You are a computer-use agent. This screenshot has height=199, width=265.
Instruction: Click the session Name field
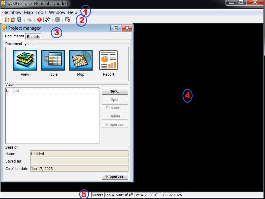[79, 154]
